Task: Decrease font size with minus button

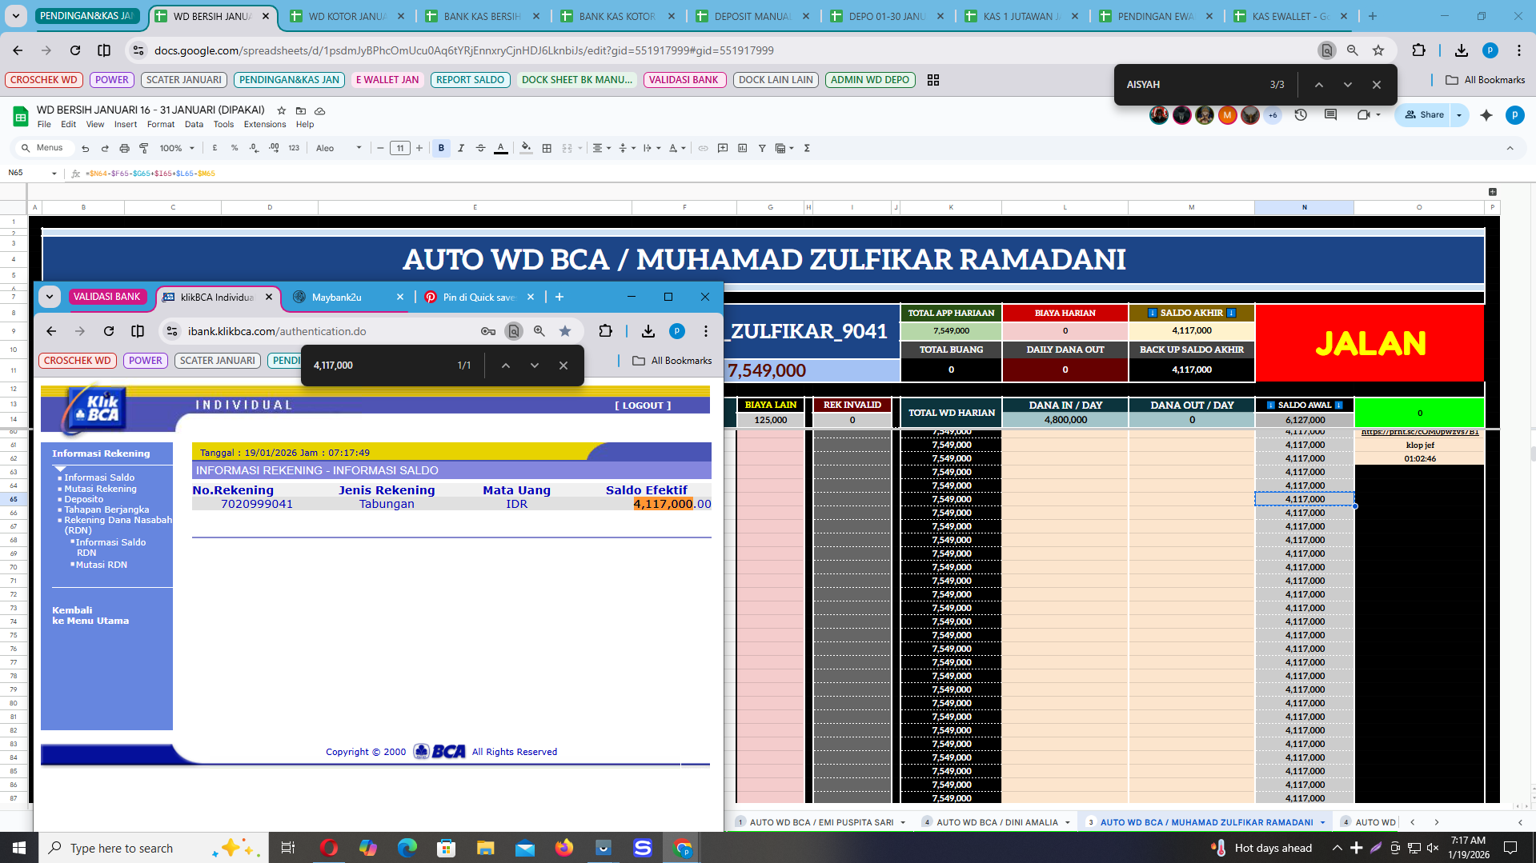Action: click(380, 148)
